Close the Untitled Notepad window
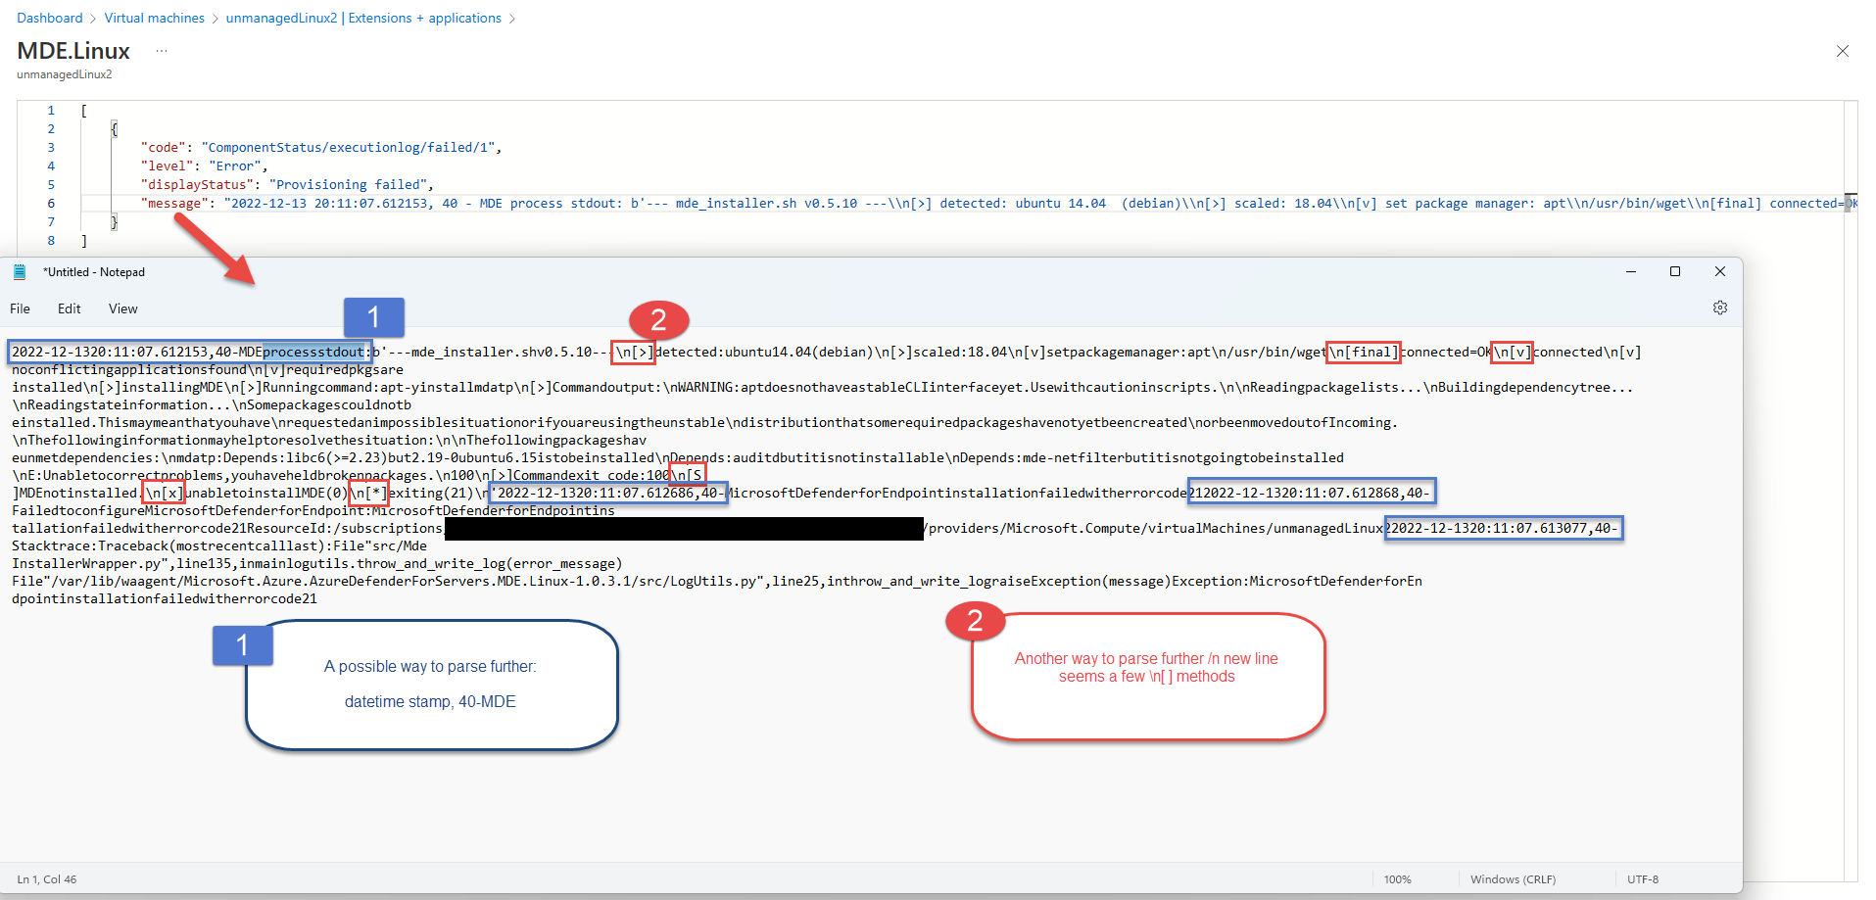This screenshot has width=1876, height=900. tap(1719, 271)
